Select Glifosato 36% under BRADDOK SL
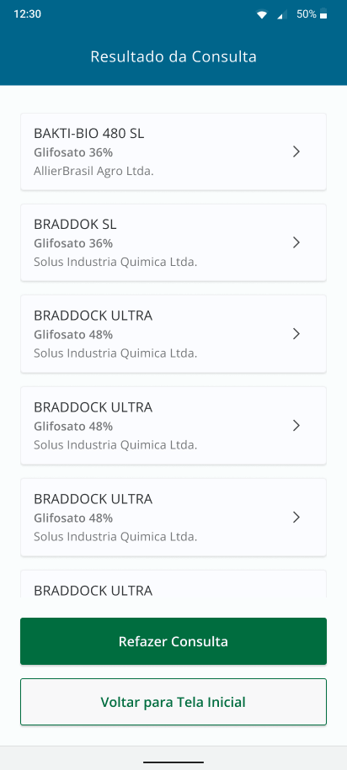347x770 pixels. point(73,243)
